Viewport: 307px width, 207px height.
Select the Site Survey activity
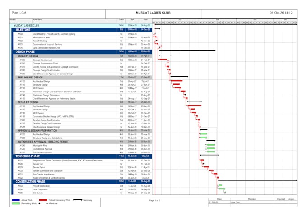83,193
